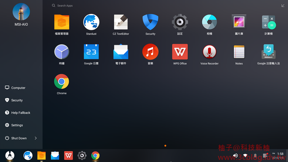The width and height of the screenshot is (288, 162).
Task: Open the Security app in grid
Action: [150, 22]
